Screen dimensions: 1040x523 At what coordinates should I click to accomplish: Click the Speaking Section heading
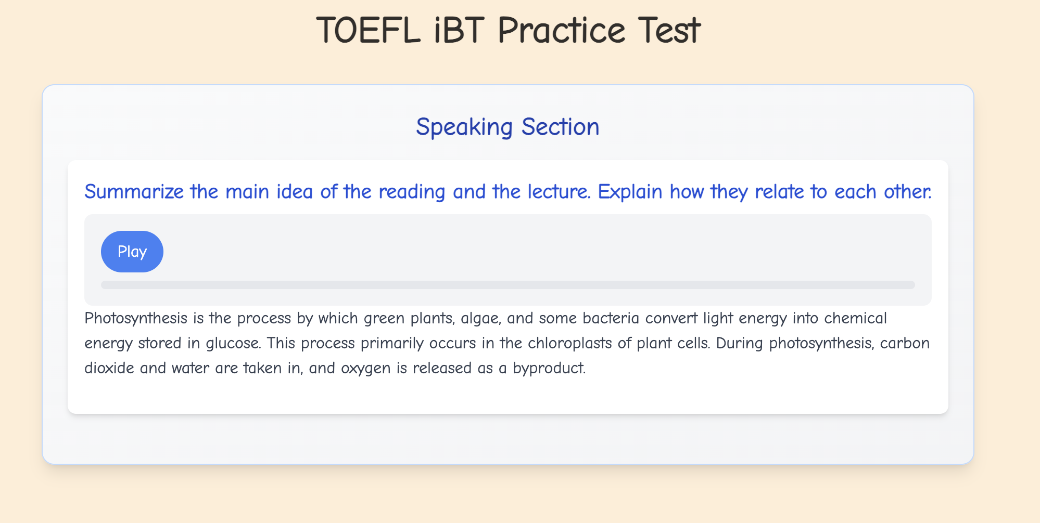(x=508, y=127)
